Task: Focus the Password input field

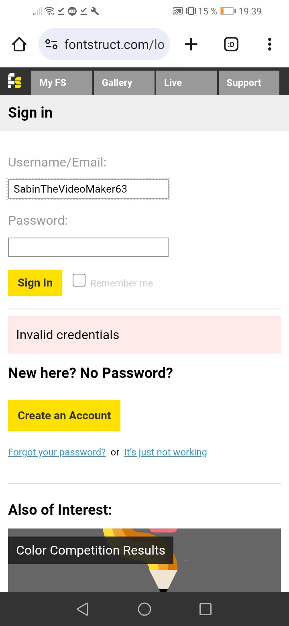Action: click(88, 247)
